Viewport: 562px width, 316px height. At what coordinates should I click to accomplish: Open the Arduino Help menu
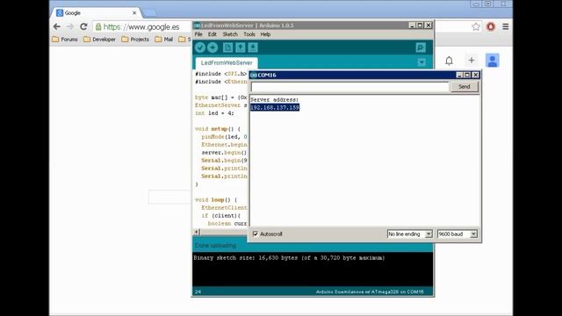pyautogui.click(x=265, y=34)
